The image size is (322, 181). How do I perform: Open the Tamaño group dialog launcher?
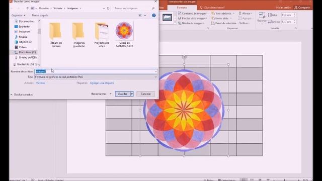296,28
